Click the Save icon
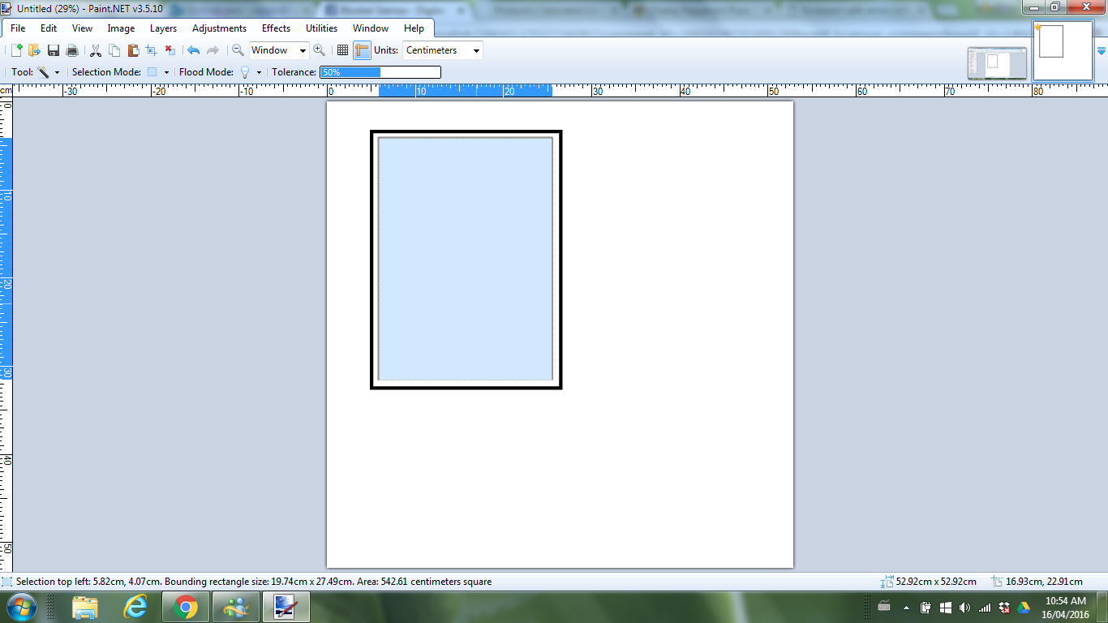 pos(54,49)
